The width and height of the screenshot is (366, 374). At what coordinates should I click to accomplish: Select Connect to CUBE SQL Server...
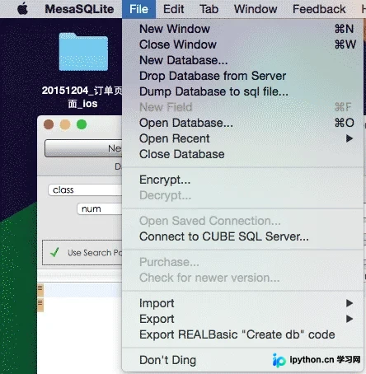click(243, 236)
